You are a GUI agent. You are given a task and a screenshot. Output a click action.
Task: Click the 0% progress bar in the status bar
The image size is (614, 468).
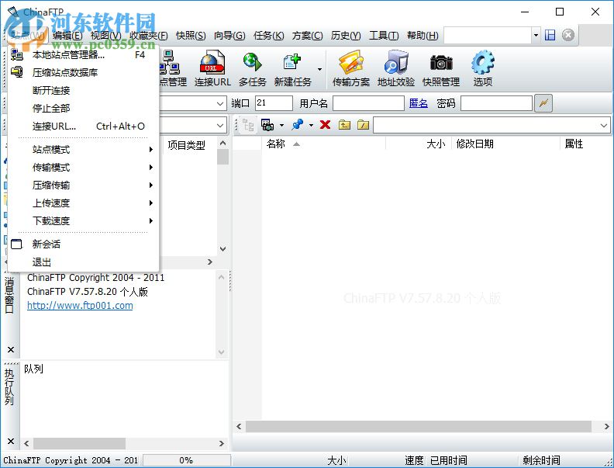(187, 460)
